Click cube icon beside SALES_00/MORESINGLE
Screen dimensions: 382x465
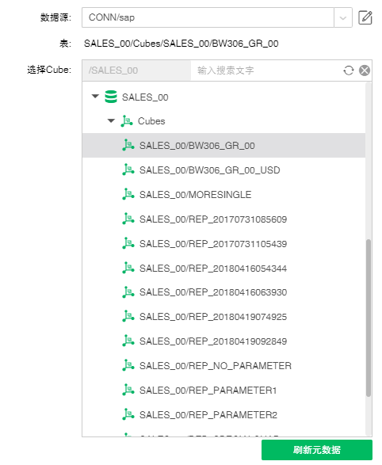(x=128, y=194)
